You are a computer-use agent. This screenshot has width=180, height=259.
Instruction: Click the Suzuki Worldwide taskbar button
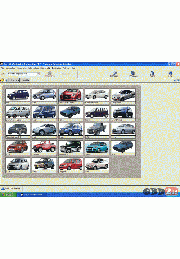[x=33, y=195]
